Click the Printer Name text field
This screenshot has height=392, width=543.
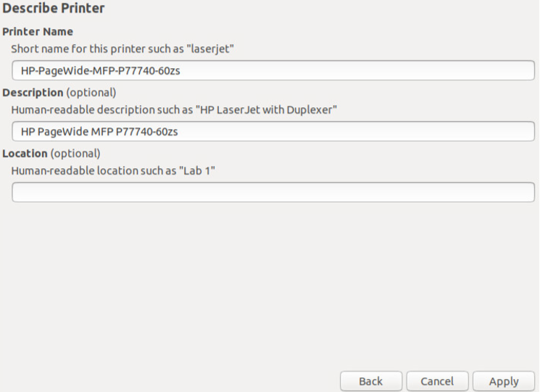pyautogui.click(x=273, y=70)
